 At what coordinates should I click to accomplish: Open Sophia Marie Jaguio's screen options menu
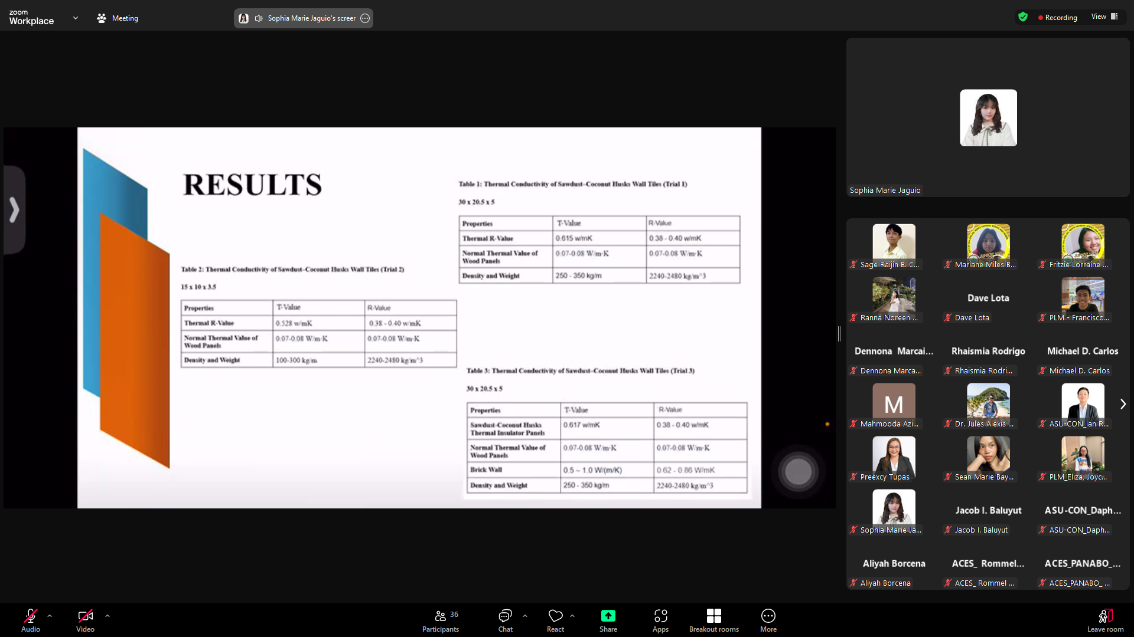point(365,18)
